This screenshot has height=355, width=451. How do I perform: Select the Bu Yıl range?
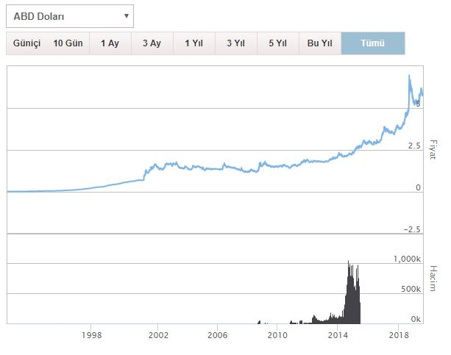[320, 43]
